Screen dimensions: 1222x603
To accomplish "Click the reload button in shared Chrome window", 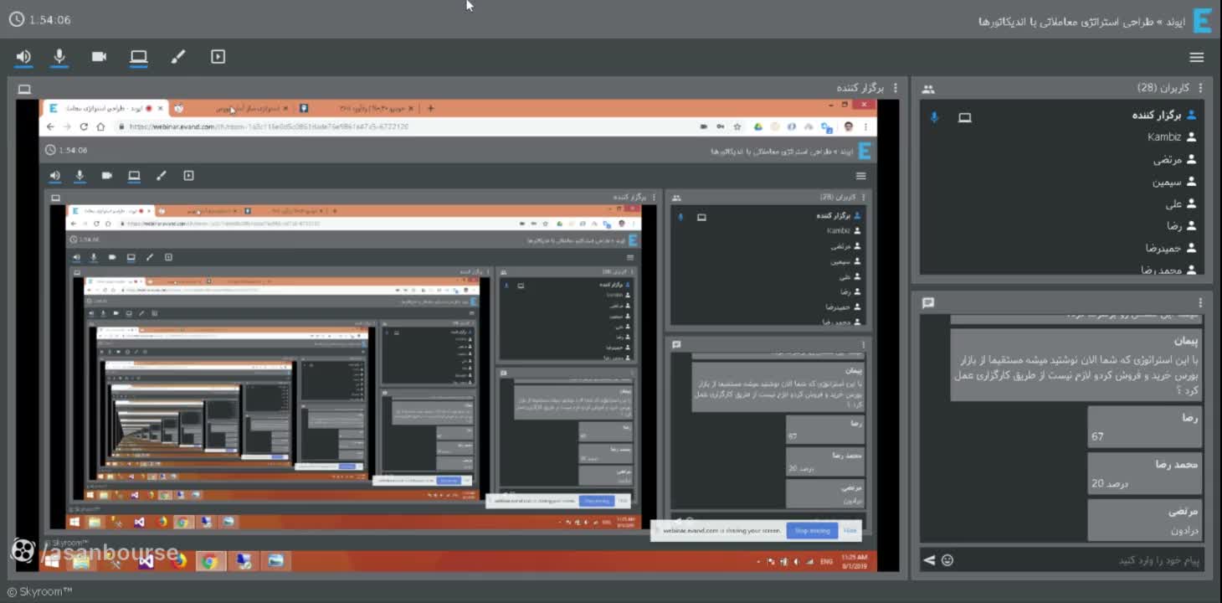I will [x=84, y=126].
